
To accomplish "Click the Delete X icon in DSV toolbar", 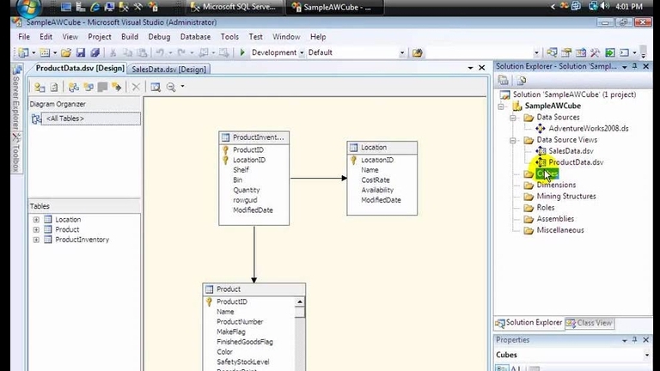I will [136, 87].
